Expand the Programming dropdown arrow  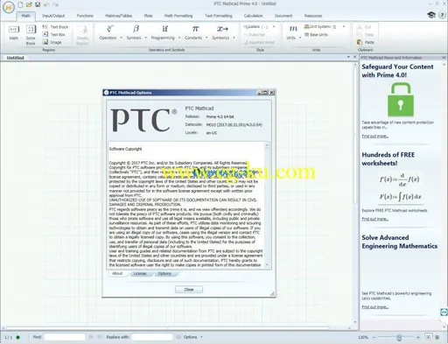pos(179,38)
